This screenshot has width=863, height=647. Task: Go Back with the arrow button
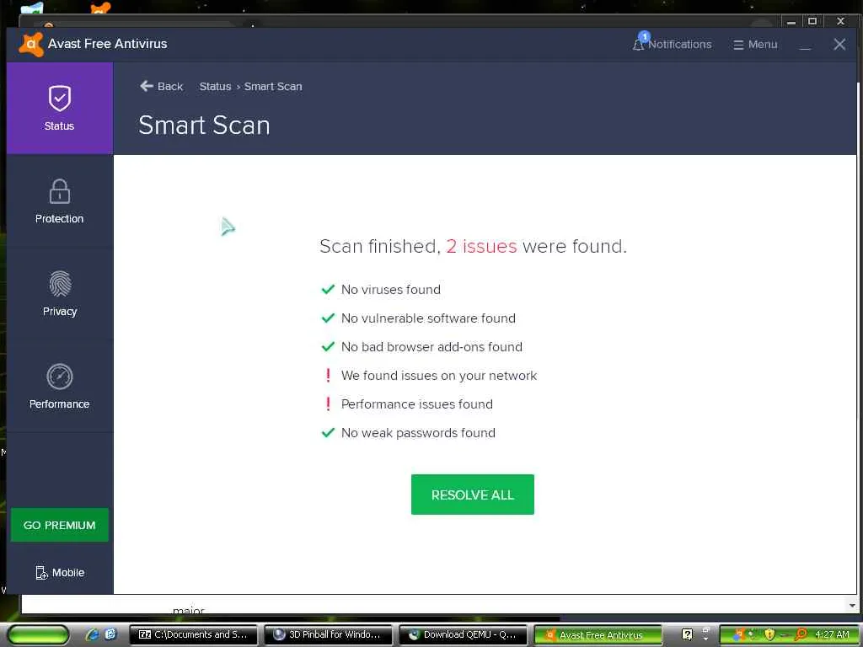click(x=161, y=87)
